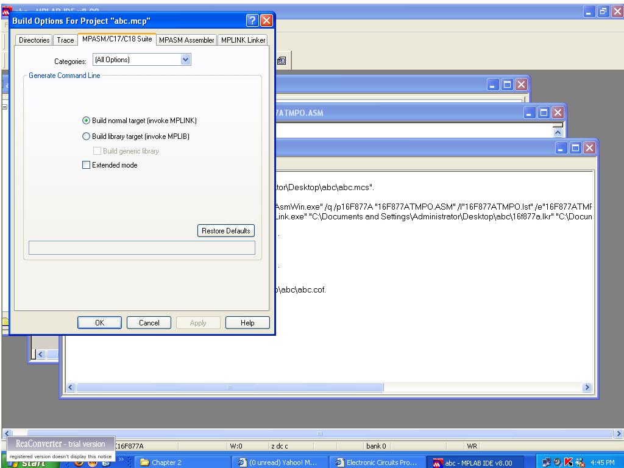This screenshot has width=624, height=468.
Task: Maximize the 16F877ATMPO.ASM window
Action: [x=544, y=113]
